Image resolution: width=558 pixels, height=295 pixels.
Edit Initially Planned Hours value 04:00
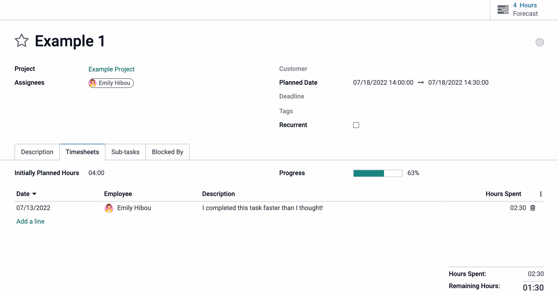click(x=96, y=173)
